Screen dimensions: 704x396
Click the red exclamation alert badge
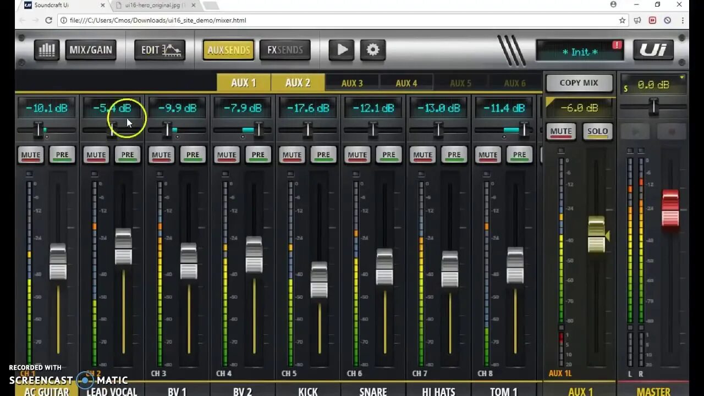[617, 45]
